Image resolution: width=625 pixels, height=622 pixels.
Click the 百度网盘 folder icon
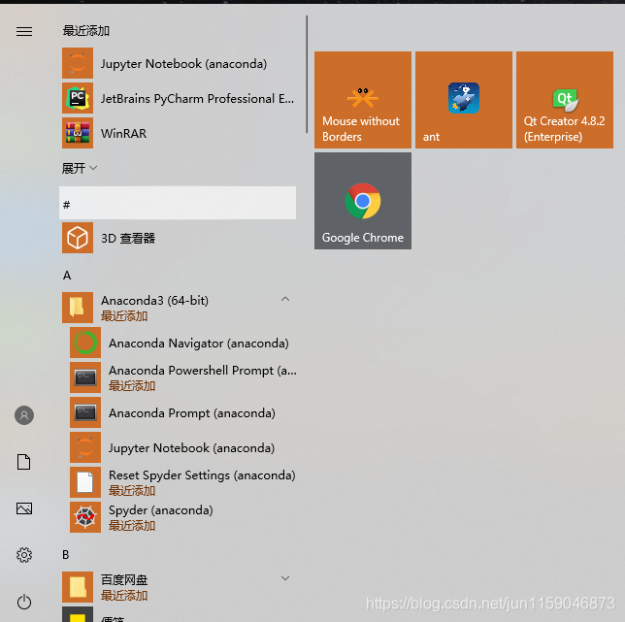click(78, 587)
